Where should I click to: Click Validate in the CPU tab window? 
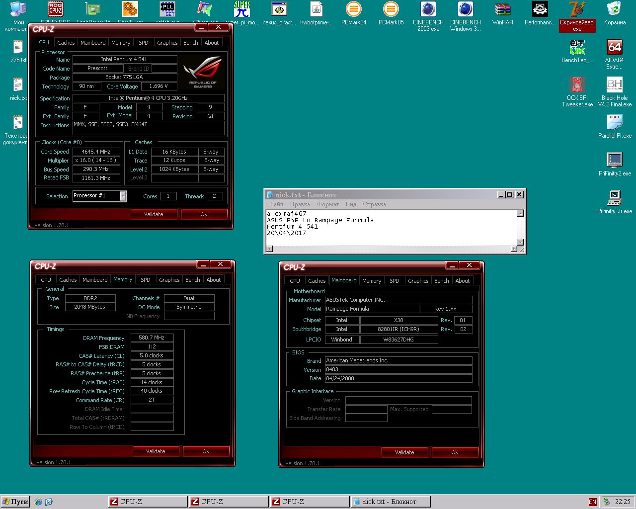pos(154,214)
